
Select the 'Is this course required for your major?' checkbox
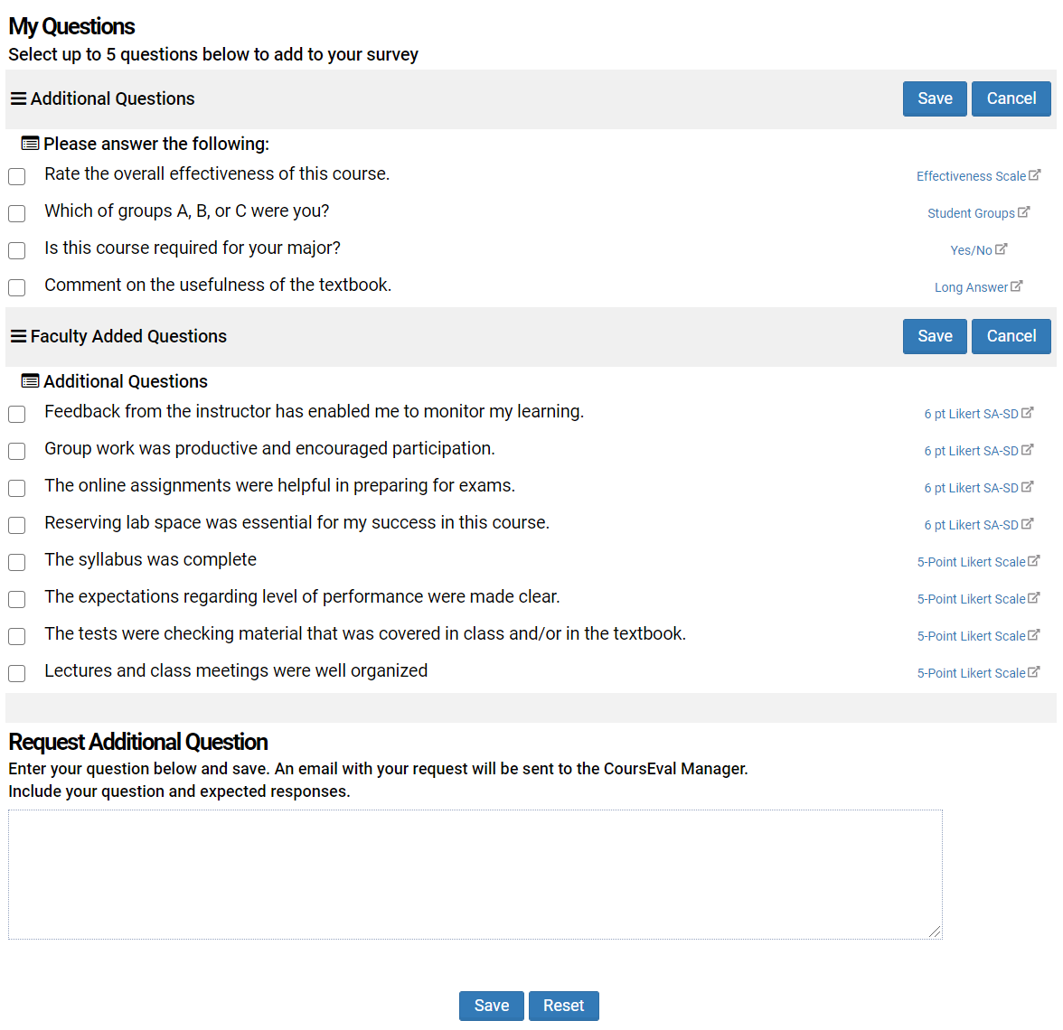(17, 250)
